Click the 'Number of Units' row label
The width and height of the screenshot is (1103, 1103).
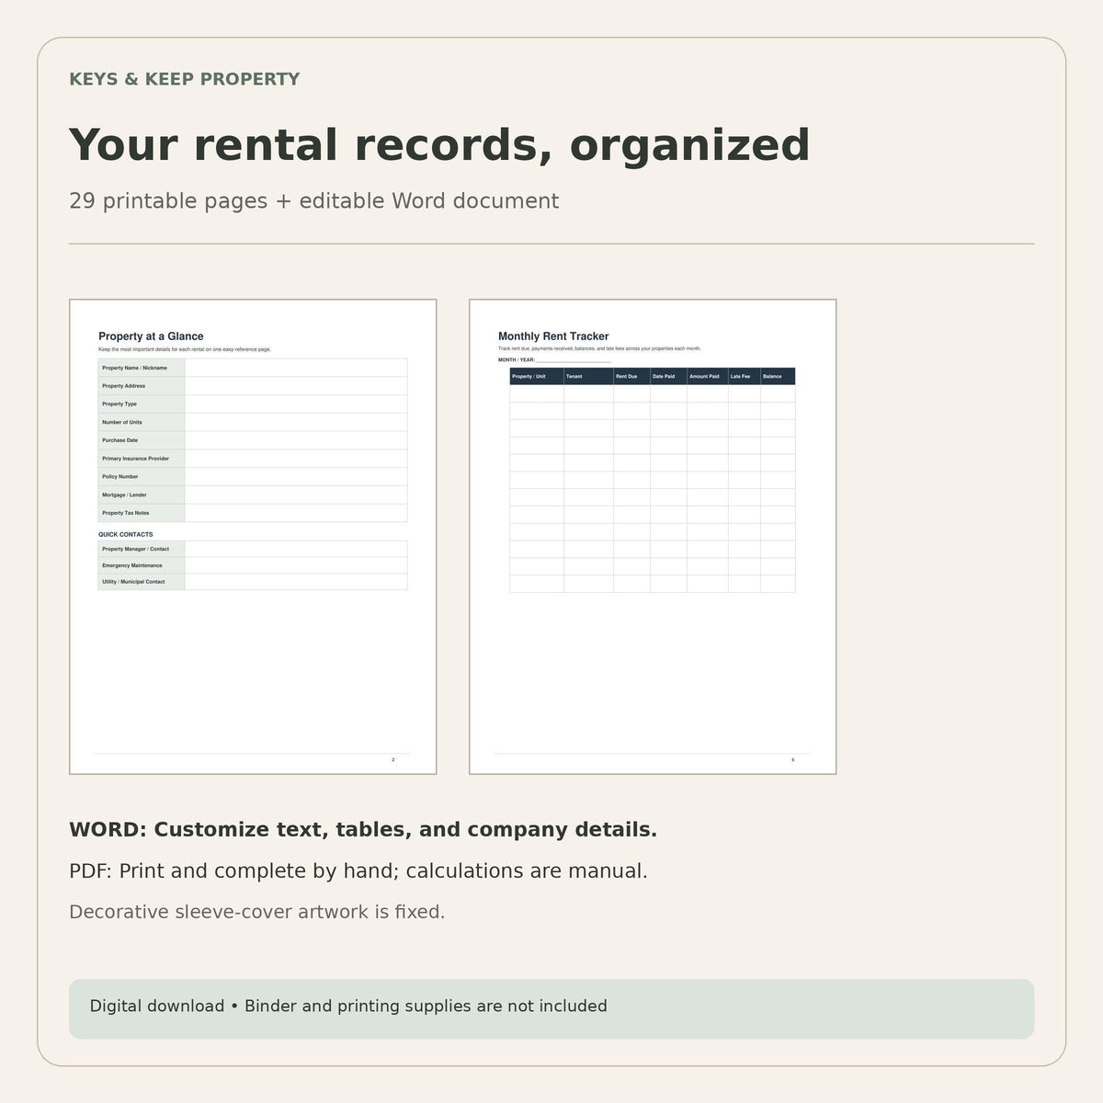142,422
